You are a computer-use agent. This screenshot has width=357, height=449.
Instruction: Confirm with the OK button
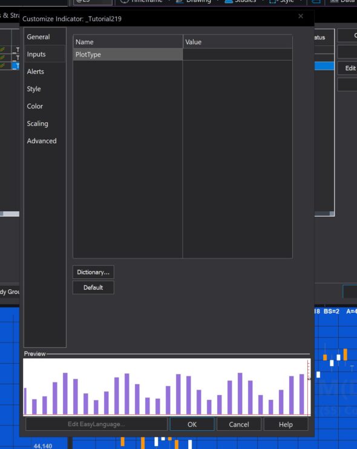coord(192,424)
